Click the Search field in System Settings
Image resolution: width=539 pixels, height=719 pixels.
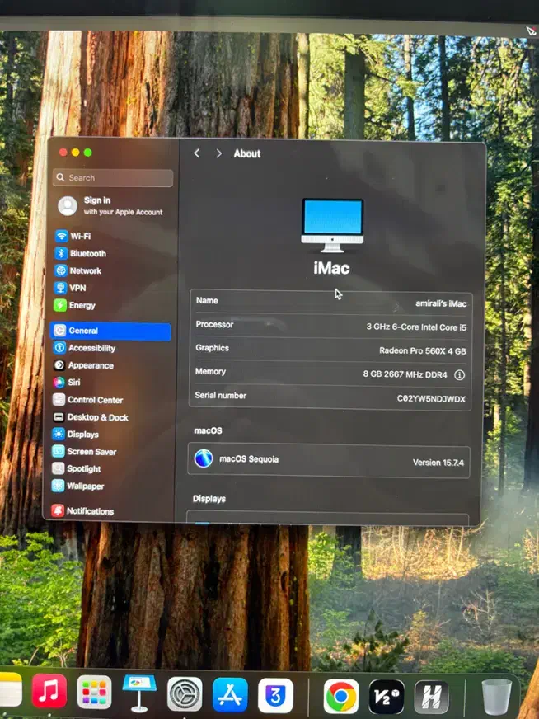tap(113, 177)
